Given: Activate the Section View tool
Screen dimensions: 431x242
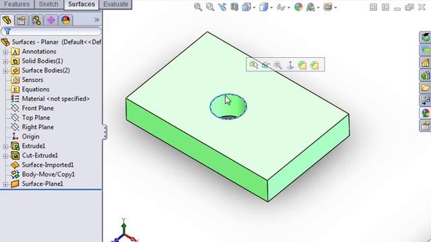Looking at the screenshot, I should click(x=234, y=7).
